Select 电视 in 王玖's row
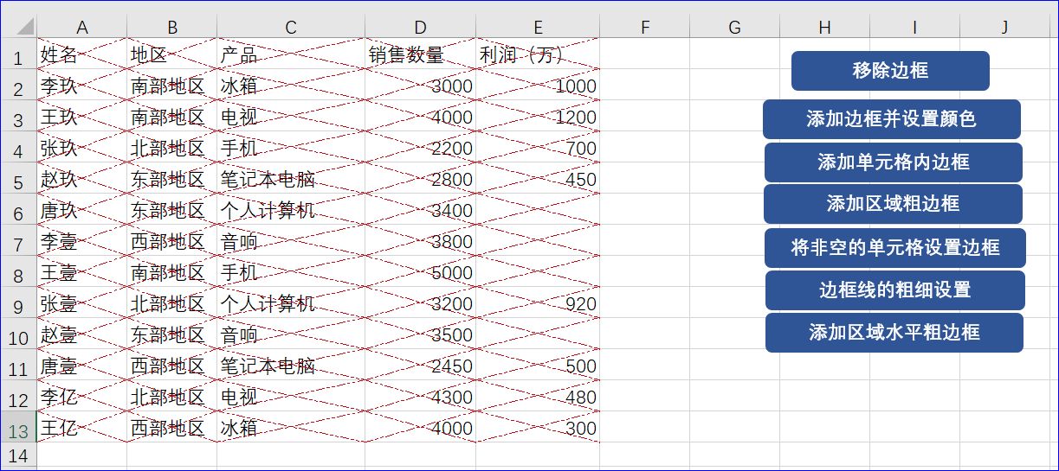The image size is (1059, 471). coord(291,117)
